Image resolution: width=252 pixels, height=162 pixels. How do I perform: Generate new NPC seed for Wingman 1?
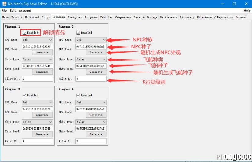42,52
